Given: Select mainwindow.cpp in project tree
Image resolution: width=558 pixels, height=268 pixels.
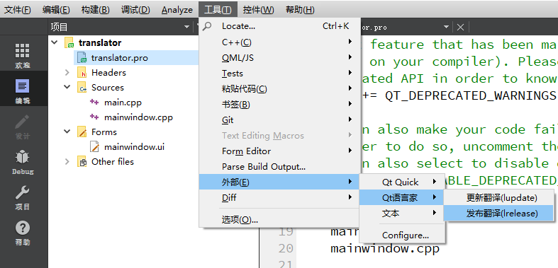Looking at the screenshot, I should tap(138, 117).
